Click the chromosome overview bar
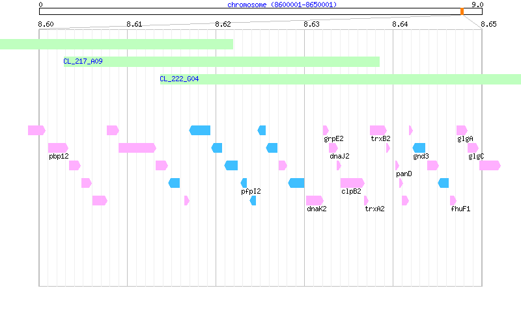Viewport: 521px width, 325px height. (x=260, y=12)
